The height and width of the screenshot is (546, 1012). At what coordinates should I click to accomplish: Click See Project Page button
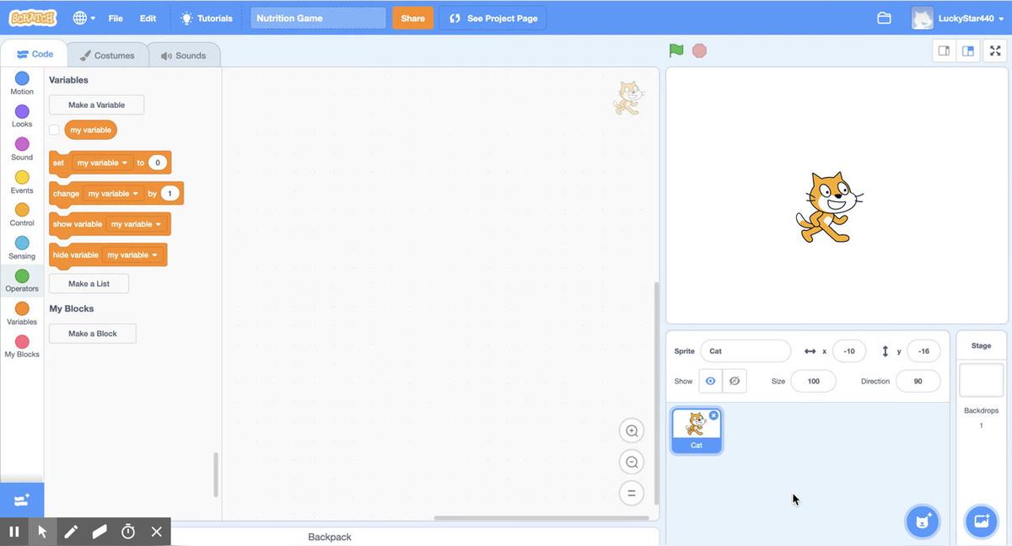[493, 18]
